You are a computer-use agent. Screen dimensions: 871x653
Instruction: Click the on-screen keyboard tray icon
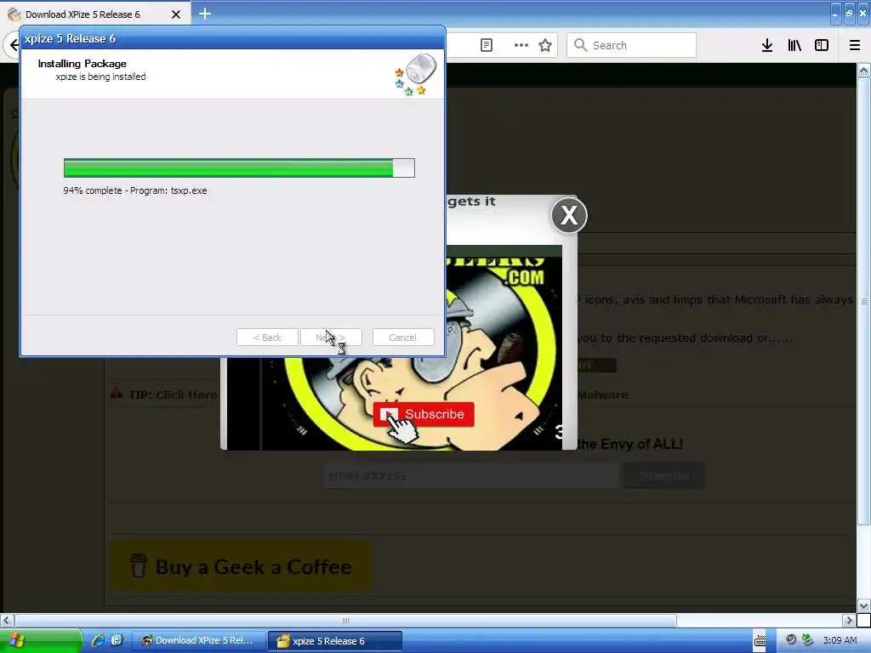click(760, 640)
